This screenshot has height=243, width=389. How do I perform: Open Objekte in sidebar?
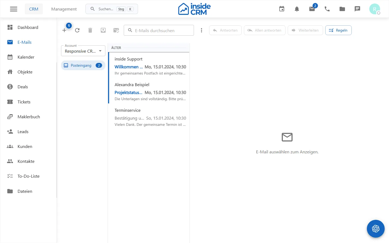tap(28, 72)
